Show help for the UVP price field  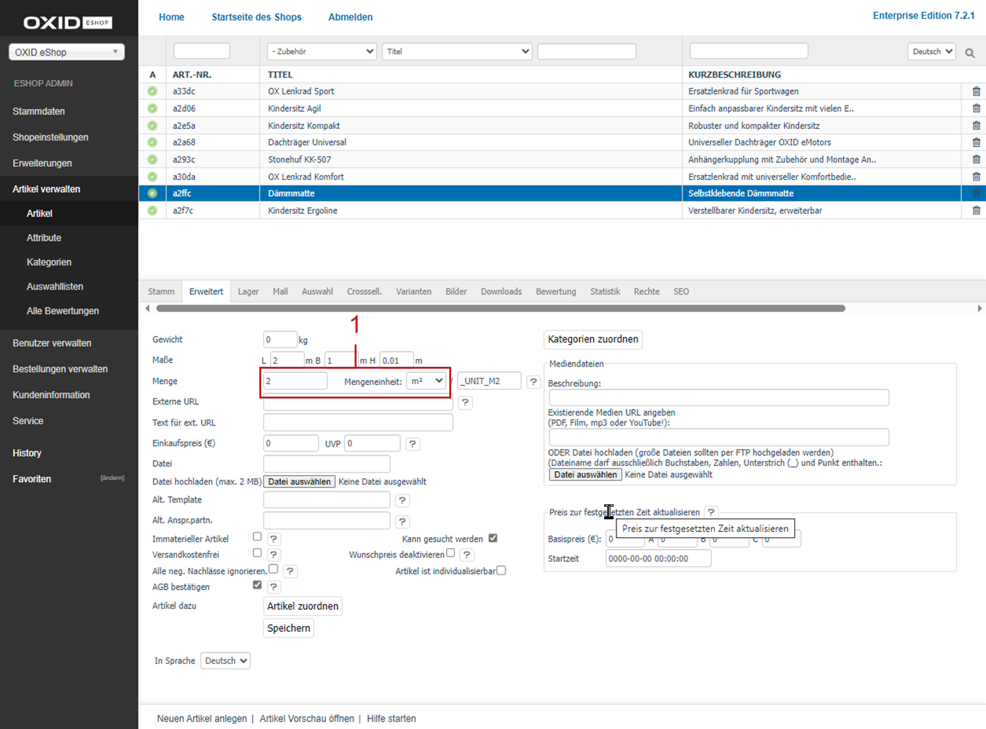click(412, 444)
